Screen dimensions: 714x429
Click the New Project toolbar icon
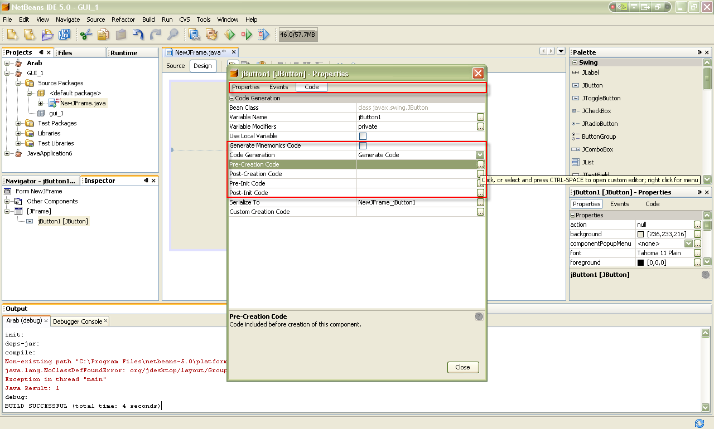[x=29, y=35]
